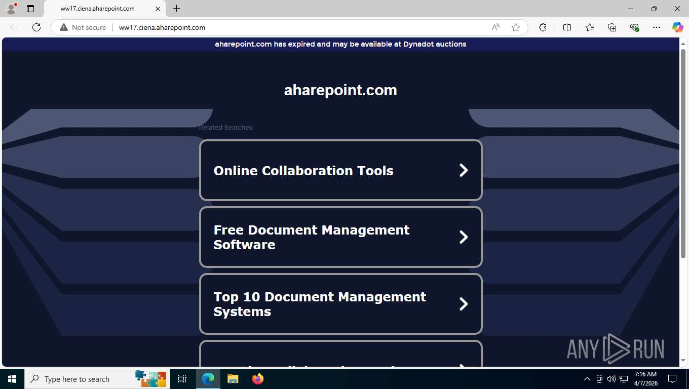This screenshot has height=389, width=689.
Task: Go back with the back arrow
Action: coord(14,27)
